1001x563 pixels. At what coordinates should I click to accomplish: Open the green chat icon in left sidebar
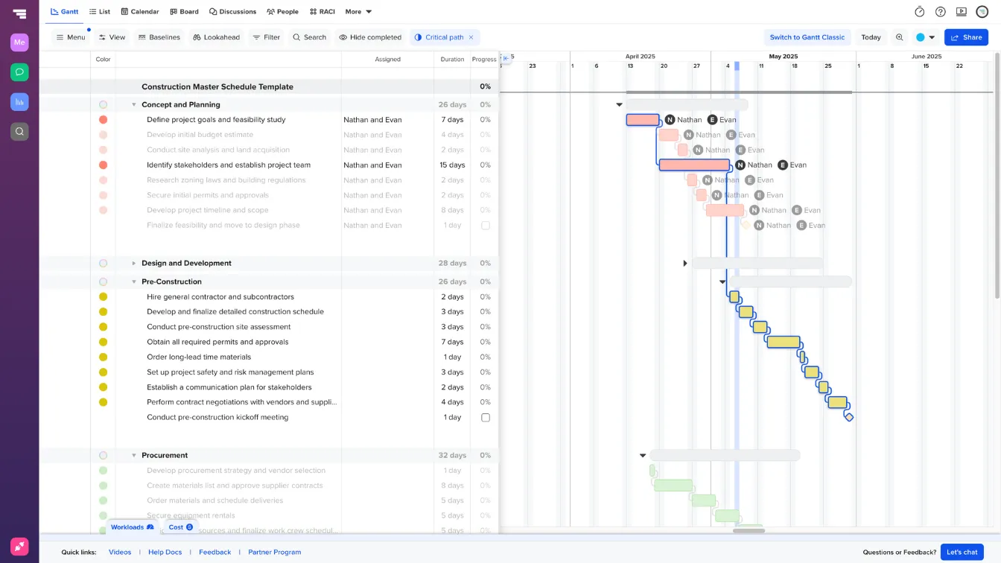click(20, 72)
